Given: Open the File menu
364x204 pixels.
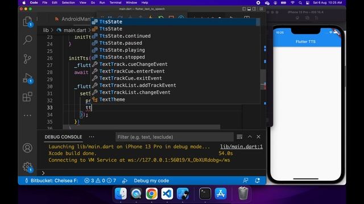Looking at the screenshot, I should pyautogui.click(x=45, y=3).
